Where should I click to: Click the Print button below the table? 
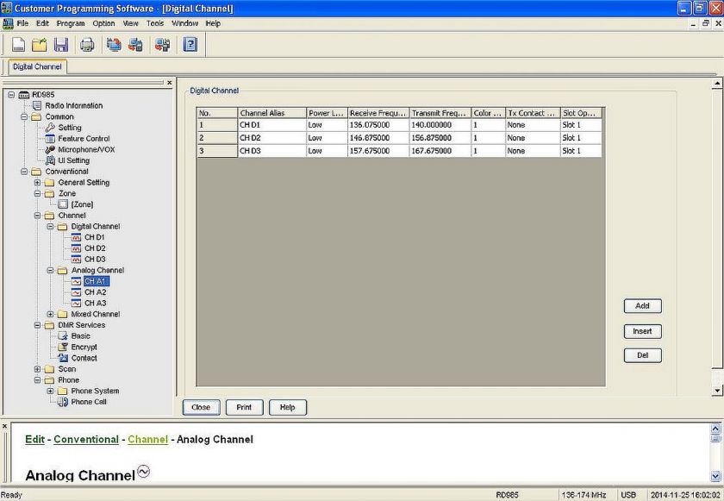pos(244,407)
